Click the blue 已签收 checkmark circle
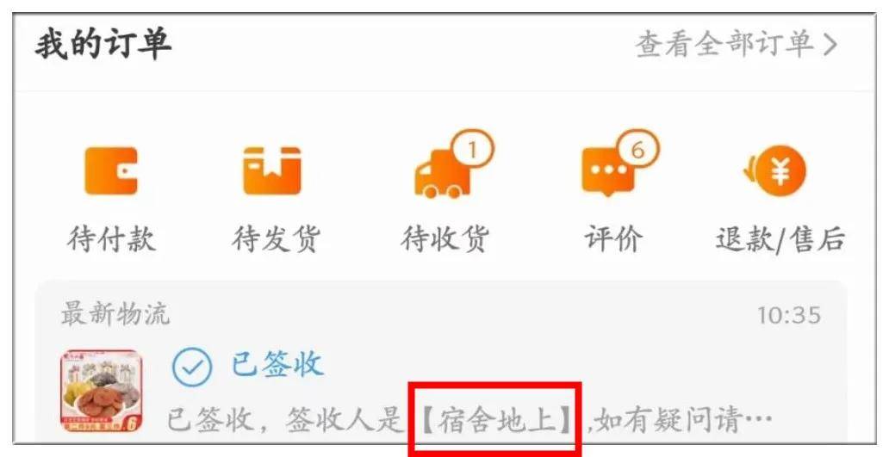This screenshot has height=457, width=889. tap(192, 367)
